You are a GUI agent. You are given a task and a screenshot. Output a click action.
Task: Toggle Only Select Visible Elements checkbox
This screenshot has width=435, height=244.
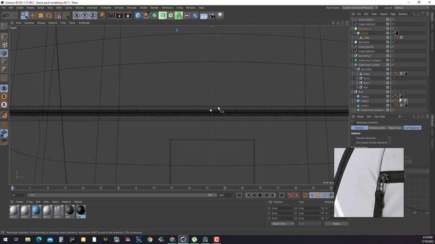click(389, 142)
